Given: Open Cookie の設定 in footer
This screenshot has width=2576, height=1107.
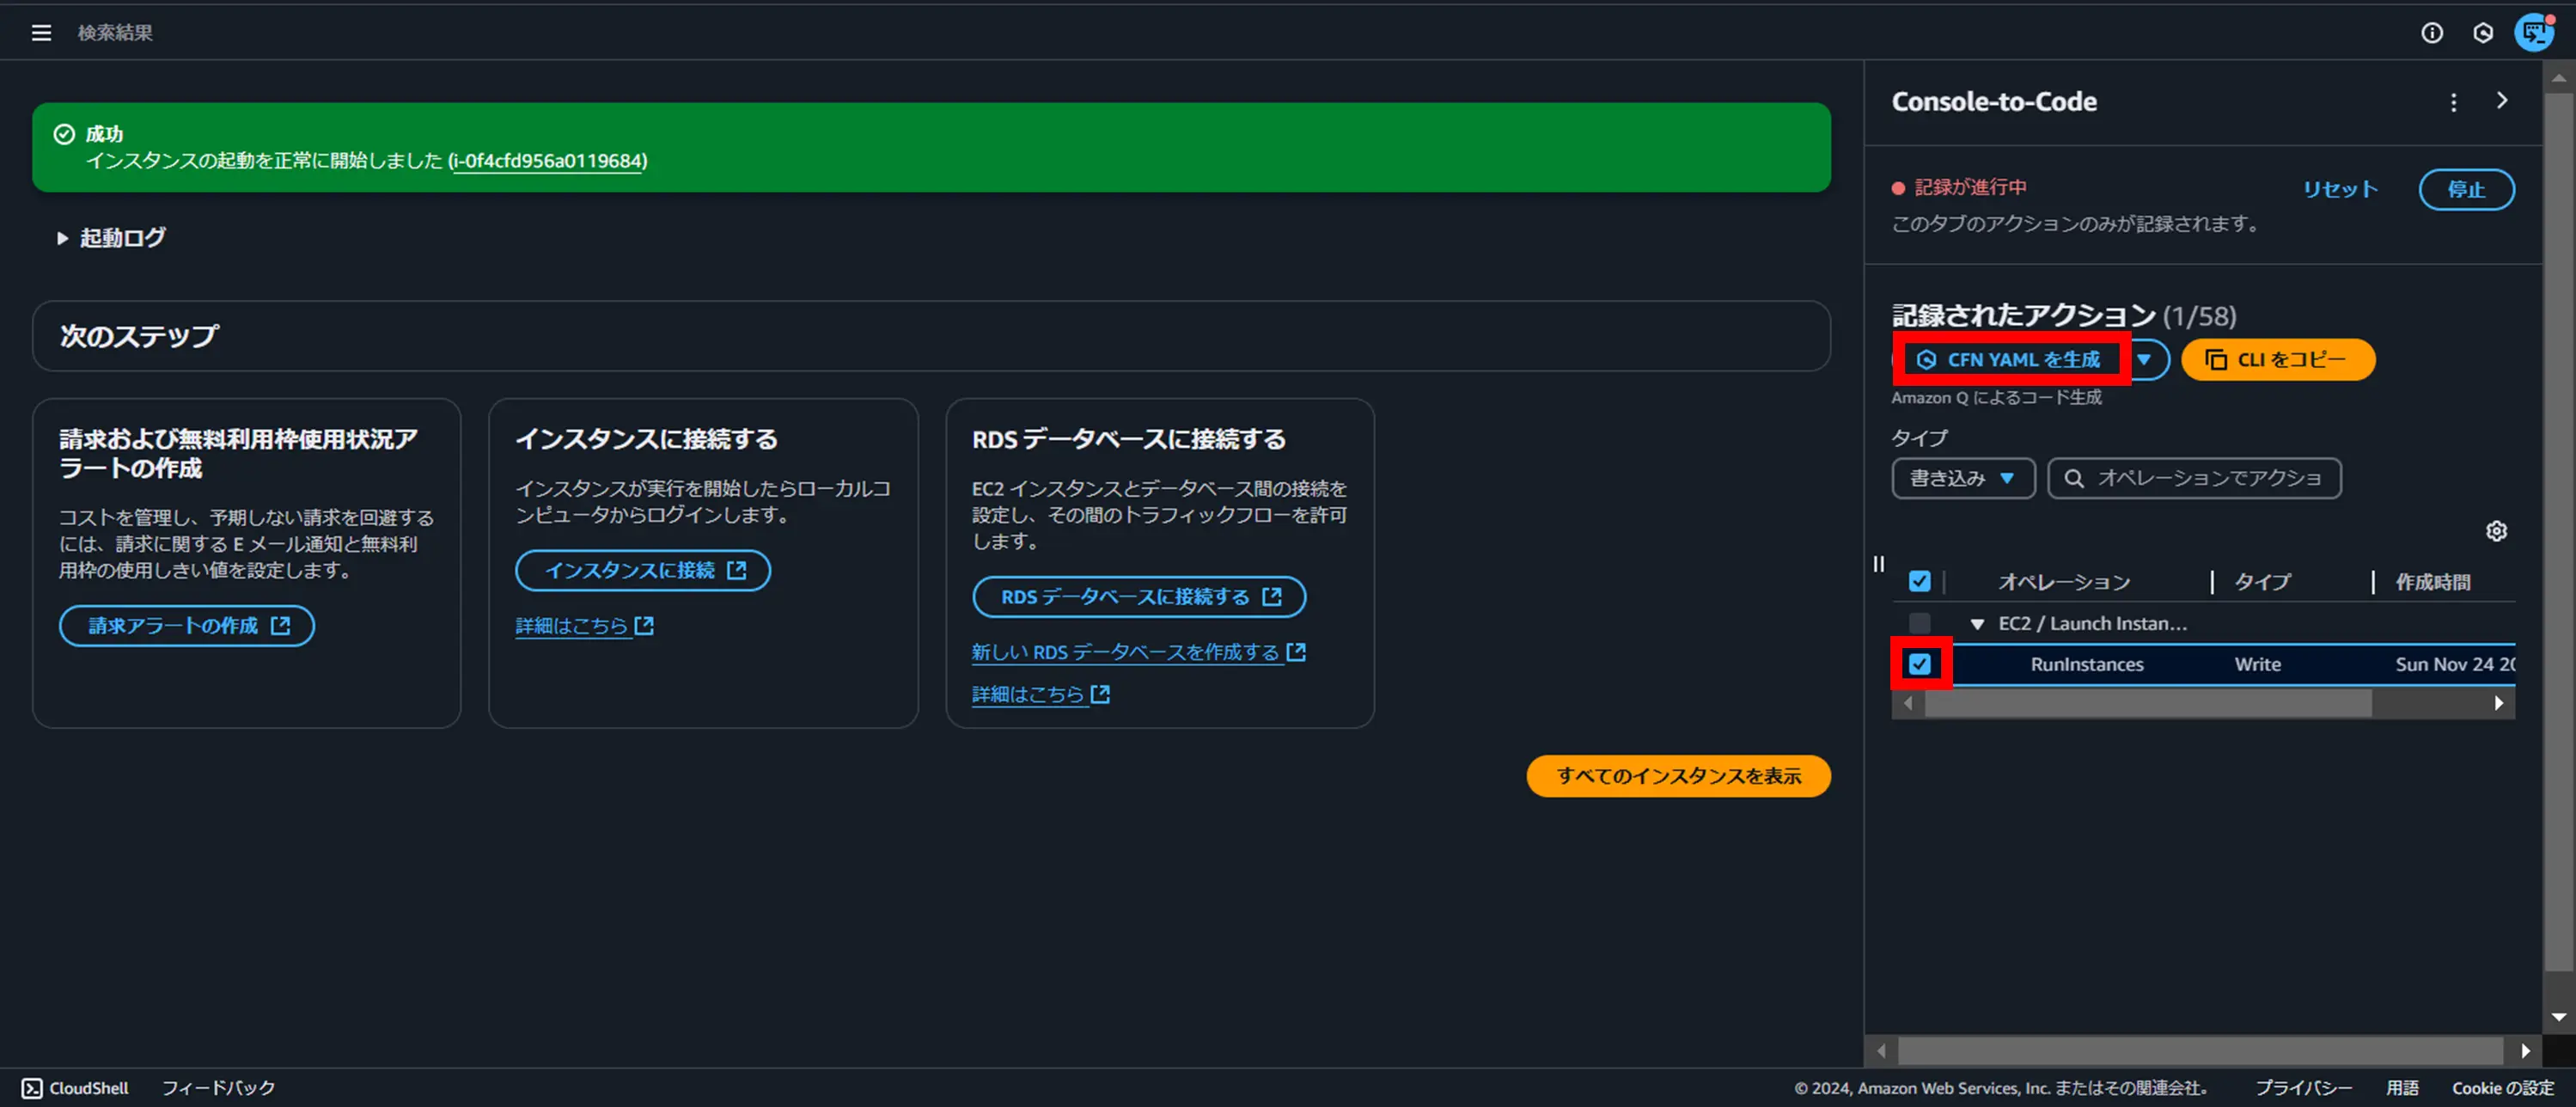Looking at the screenshot, I should (2502, 1088).
